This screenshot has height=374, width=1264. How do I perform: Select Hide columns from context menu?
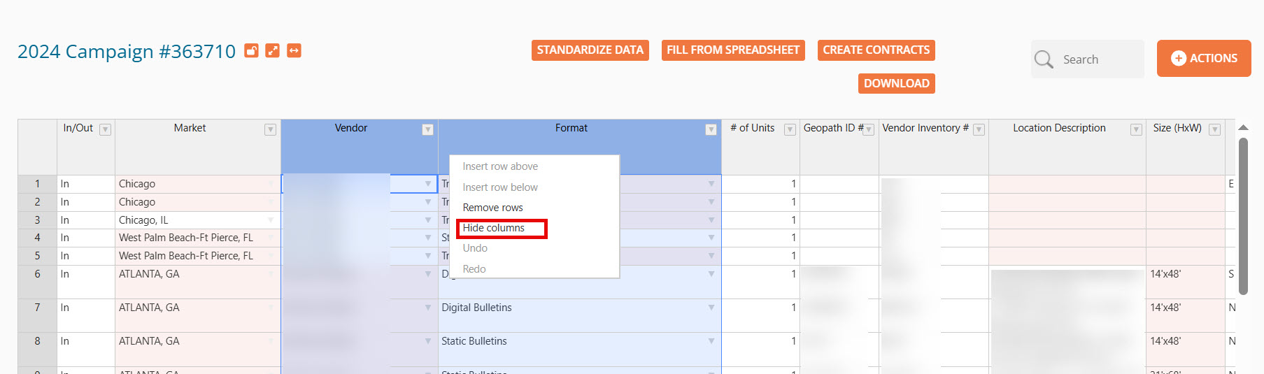[494, 228]
